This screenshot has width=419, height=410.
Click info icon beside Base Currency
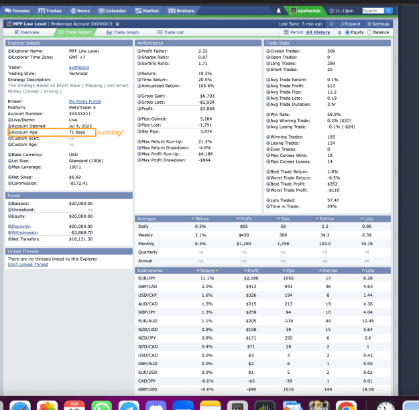[9, 155]
